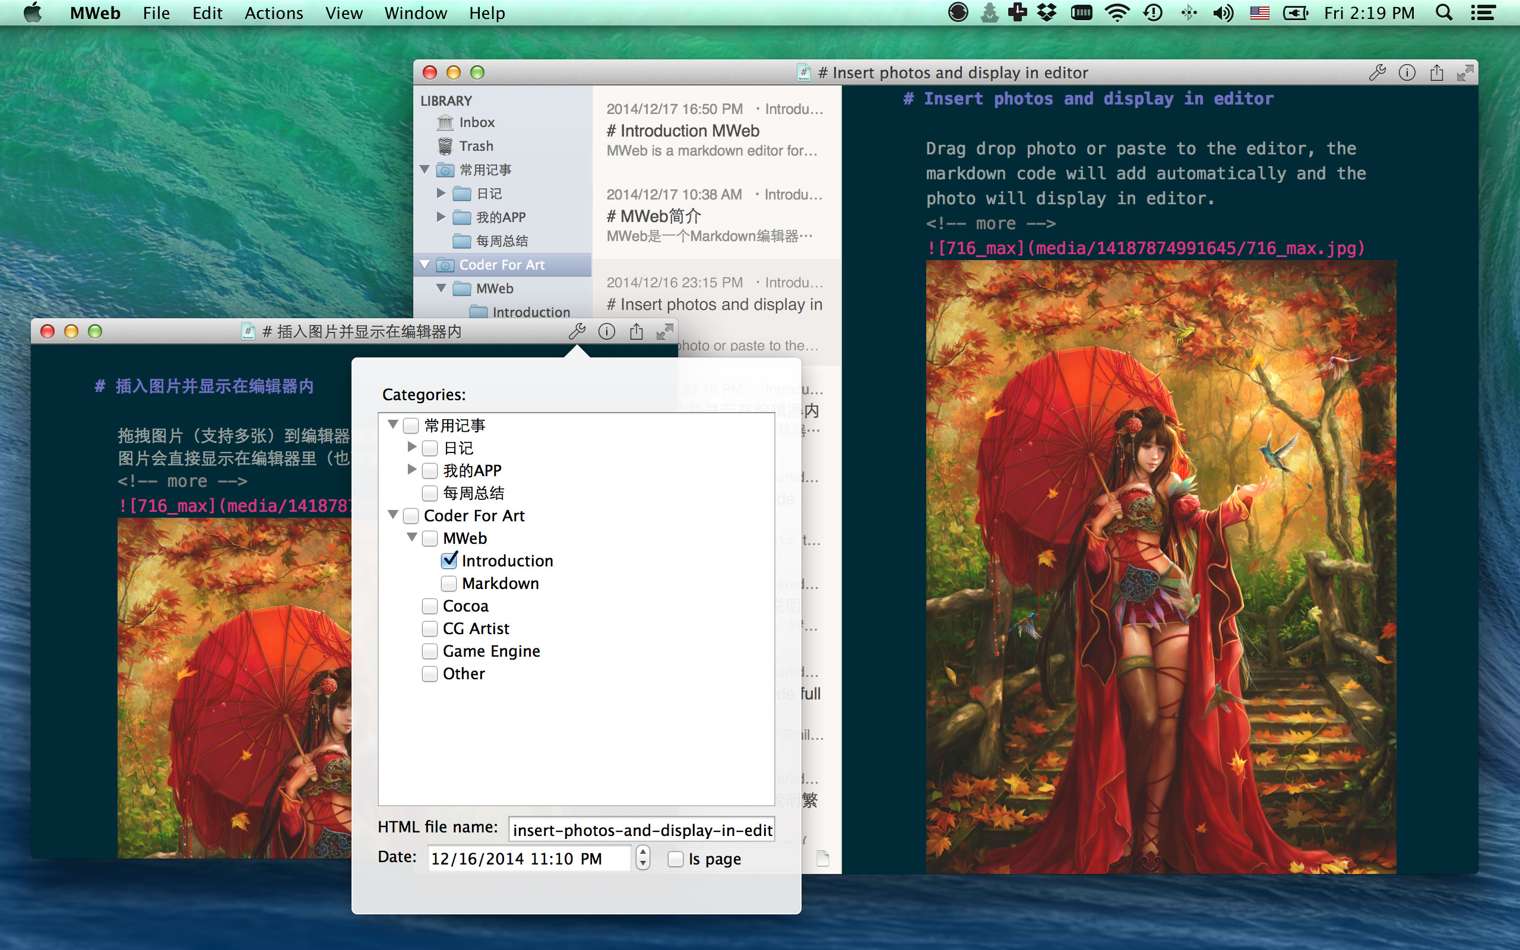The width and height of the screenshot is (1520, 950).
Task: Uncheck the Introduction category checkbox
Action: [449, 560]
